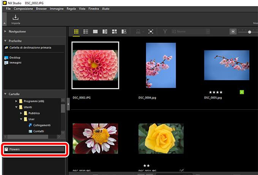Select the Flowers album
258x175 pixels.
34,149
